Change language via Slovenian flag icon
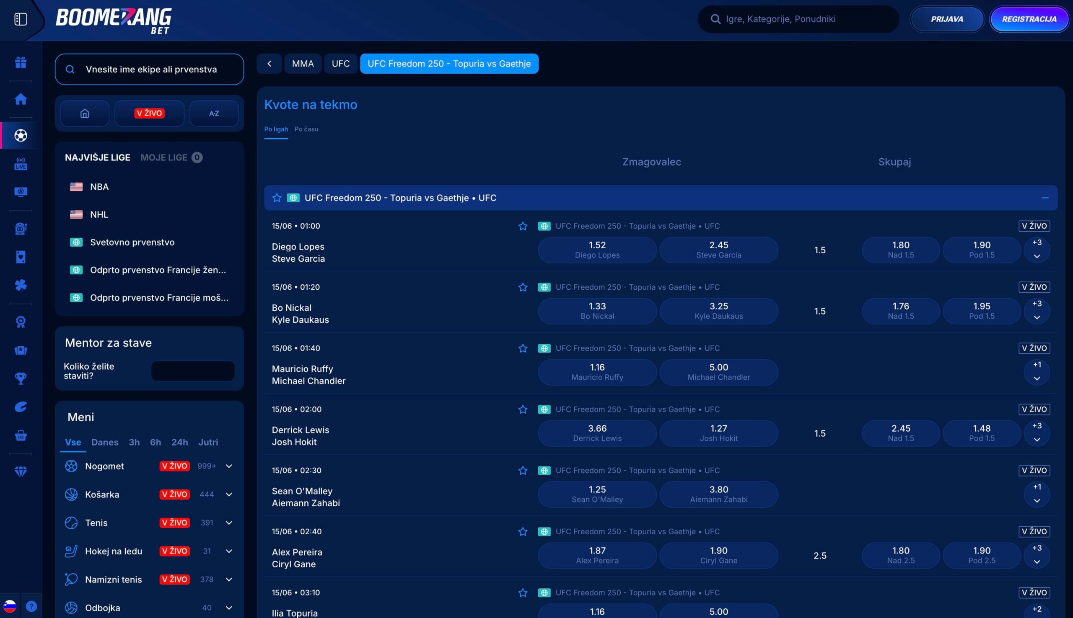This screenshot has height=618, width=1073. 9,606
